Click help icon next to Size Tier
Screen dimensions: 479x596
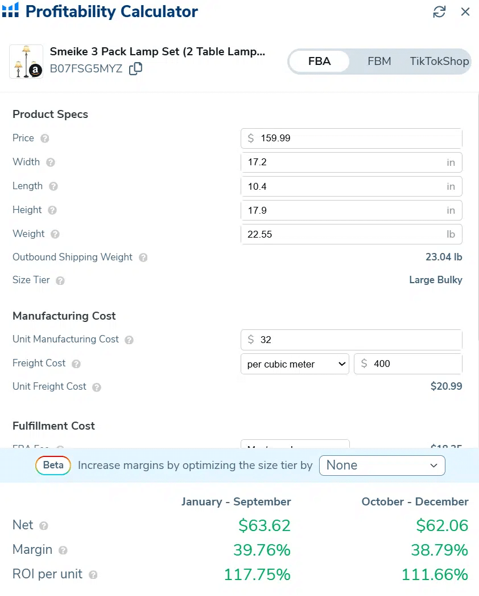[x=60, y=280]
